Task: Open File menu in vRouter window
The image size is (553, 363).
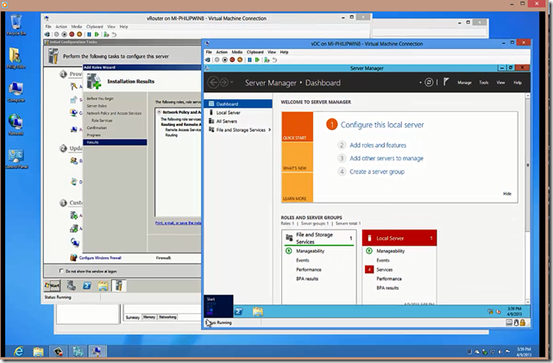Action: [x=48, y=27]
